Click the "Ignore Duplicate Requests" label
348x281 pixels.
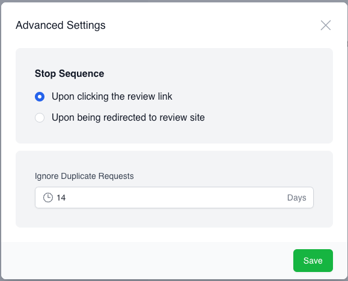pos(84,176)
